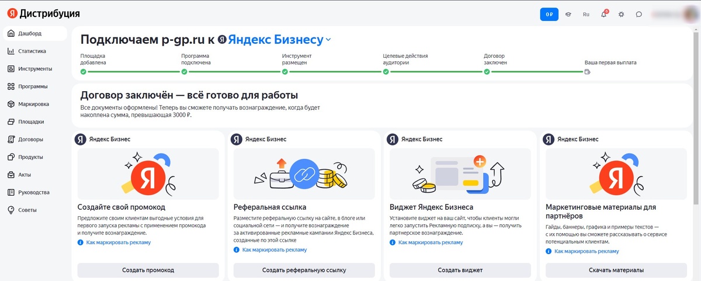Click the Продукты box icon in the sidebar
The image size is (701, 281).
coord(11,157)
